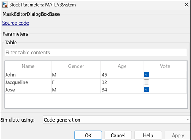Screen dimensions: 191x140
Task: Uncheck the Vote checkbox for Jose
Action: 146,89
